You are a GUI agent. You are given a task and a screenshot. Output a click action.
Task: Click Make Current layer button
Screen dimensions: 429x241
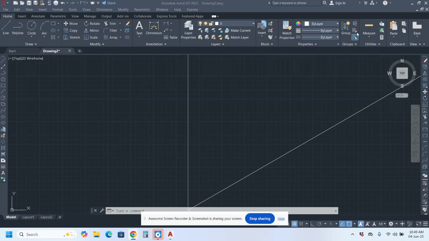[x=237, y=30]
